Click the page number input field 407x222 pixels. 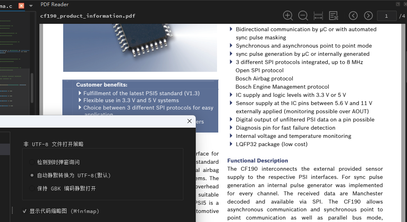pyautogui.click(x=386, y=16)
